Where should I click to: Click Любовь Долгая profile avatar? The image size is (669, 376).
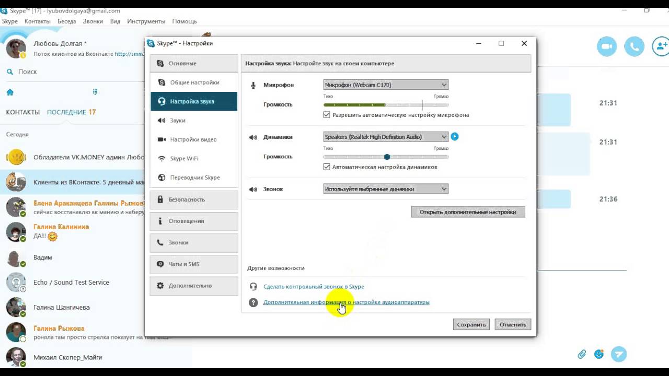[16, 48]
